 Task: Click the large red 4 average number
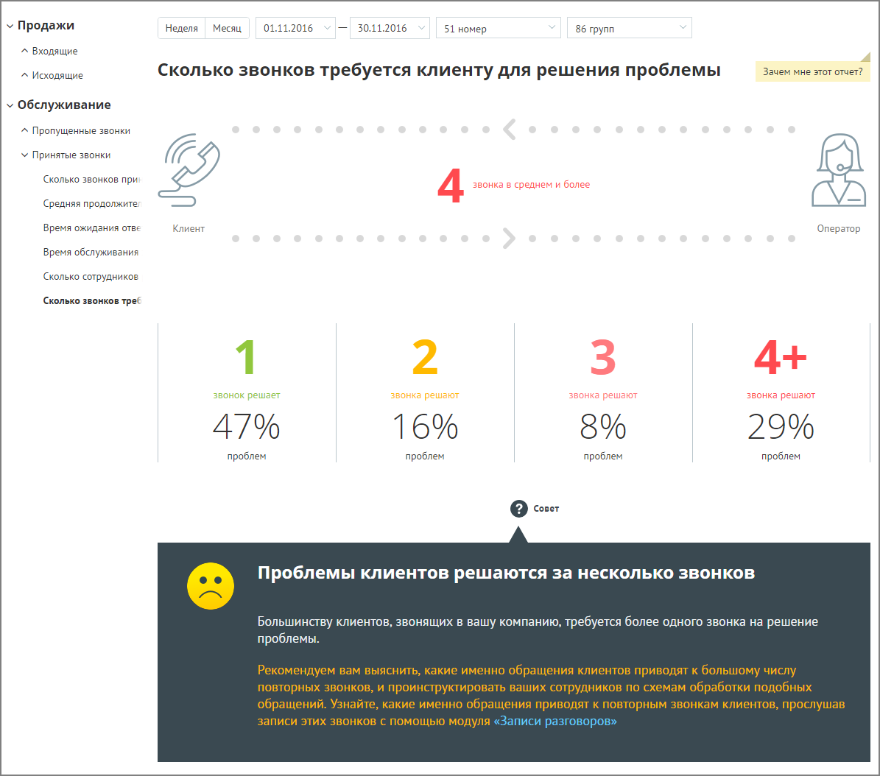[451, 186]
